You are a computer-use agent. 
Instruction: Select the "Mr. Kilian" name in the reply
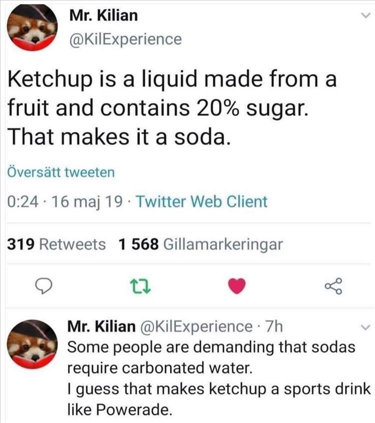[x=101, y=326]
